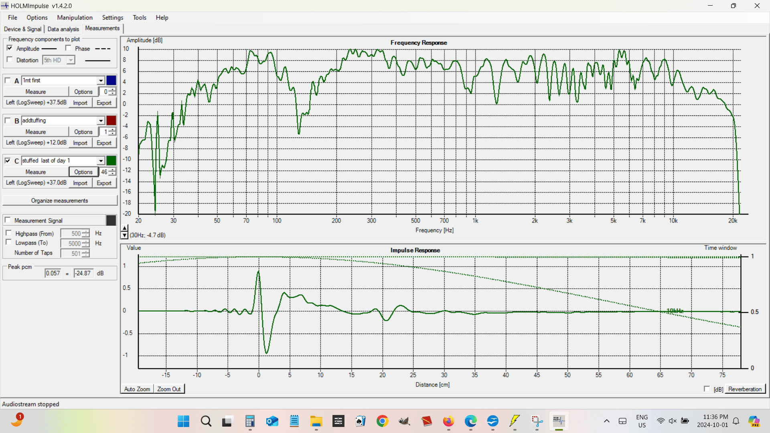This screenshot has width=770, height=433.
Task: Select the HOLMImpulse taskbar icon
Action: [559, 421]
